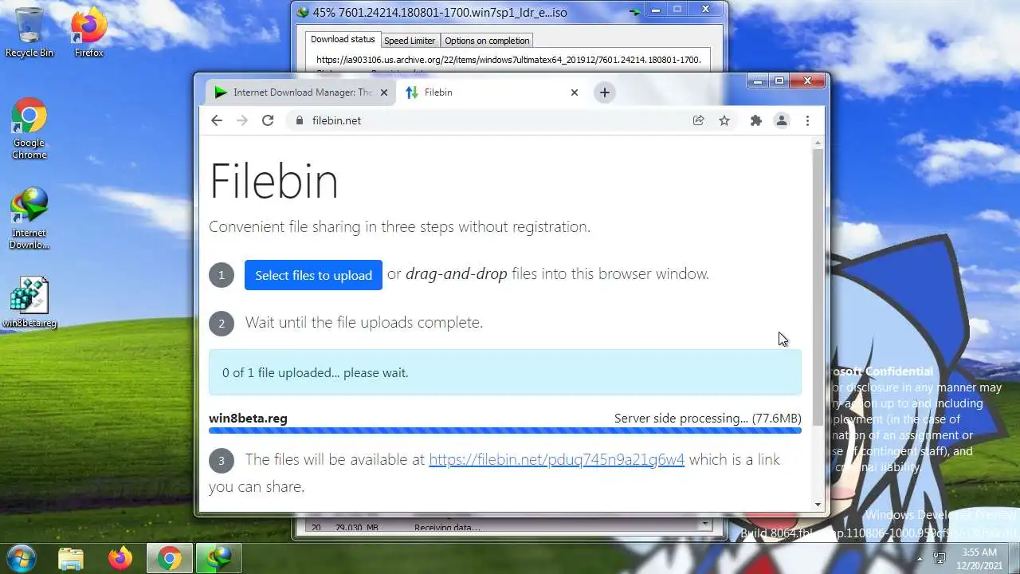Minimize the IDM download window
Screen dimensions: 1020x574
tap(656, 10)
